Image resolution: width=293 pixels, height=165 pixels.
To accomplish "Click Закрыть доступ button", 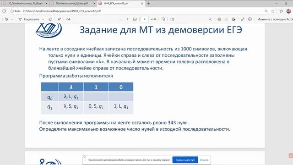I will tap(185, 160).
